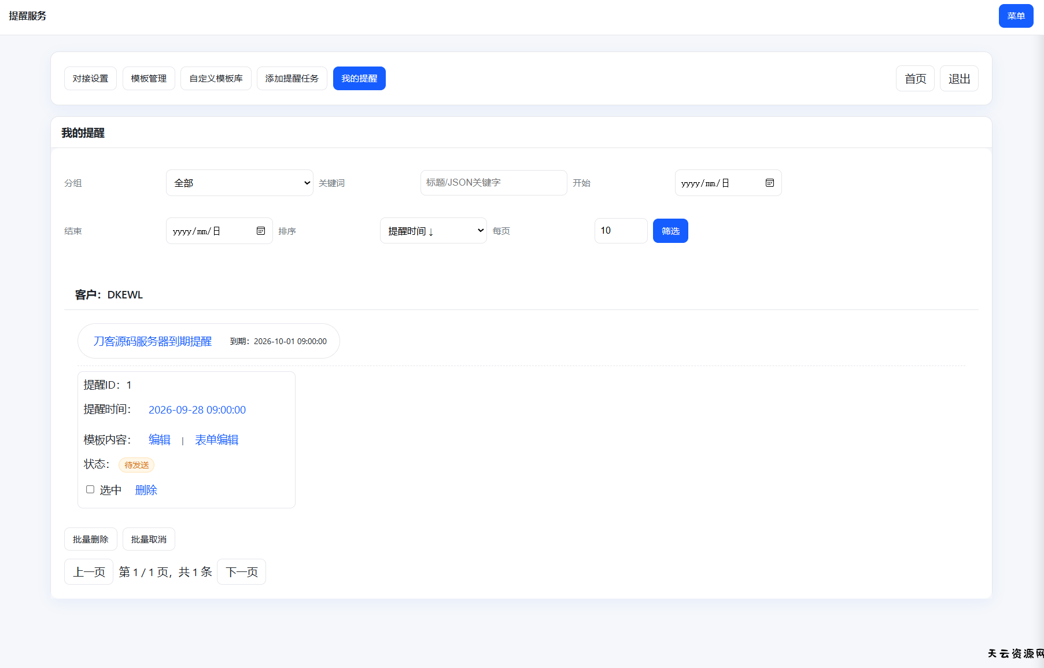1044x668 pixels.
Task: Tick the 选中 checkbox for reminder 1
Action: [x=90, y=489]
